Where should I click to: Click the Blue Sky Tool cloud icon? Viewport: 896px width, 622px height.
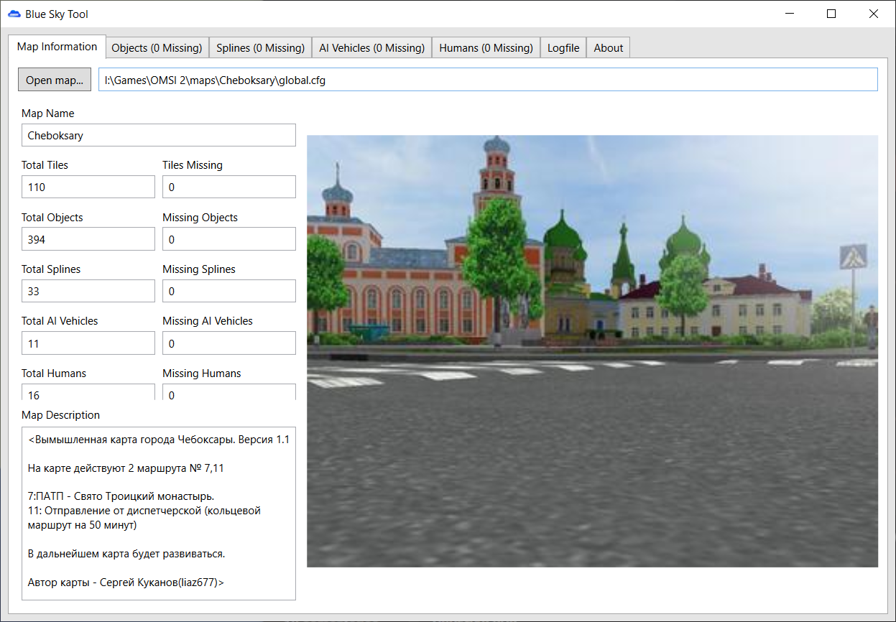(x=14, y=14)
